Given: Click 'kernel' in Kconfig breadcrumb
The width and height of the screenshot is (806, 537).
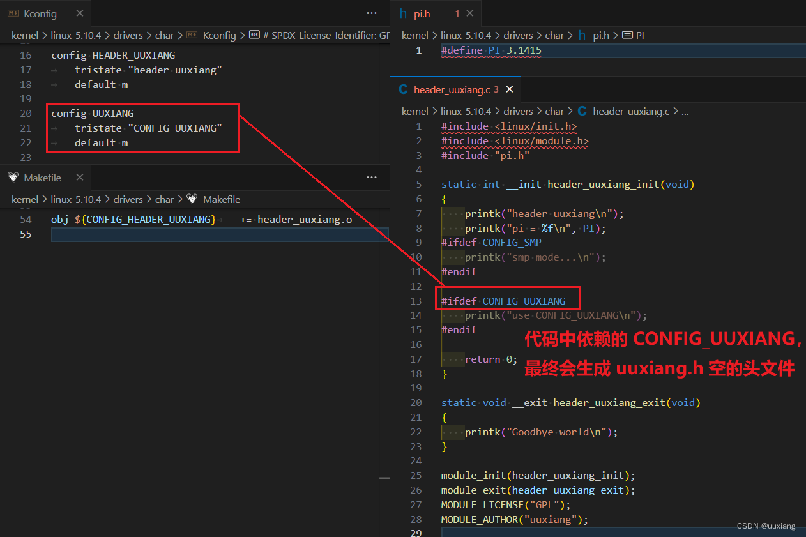Looking at the screenshot, I should pyautogui.click(x=25, y=35).
